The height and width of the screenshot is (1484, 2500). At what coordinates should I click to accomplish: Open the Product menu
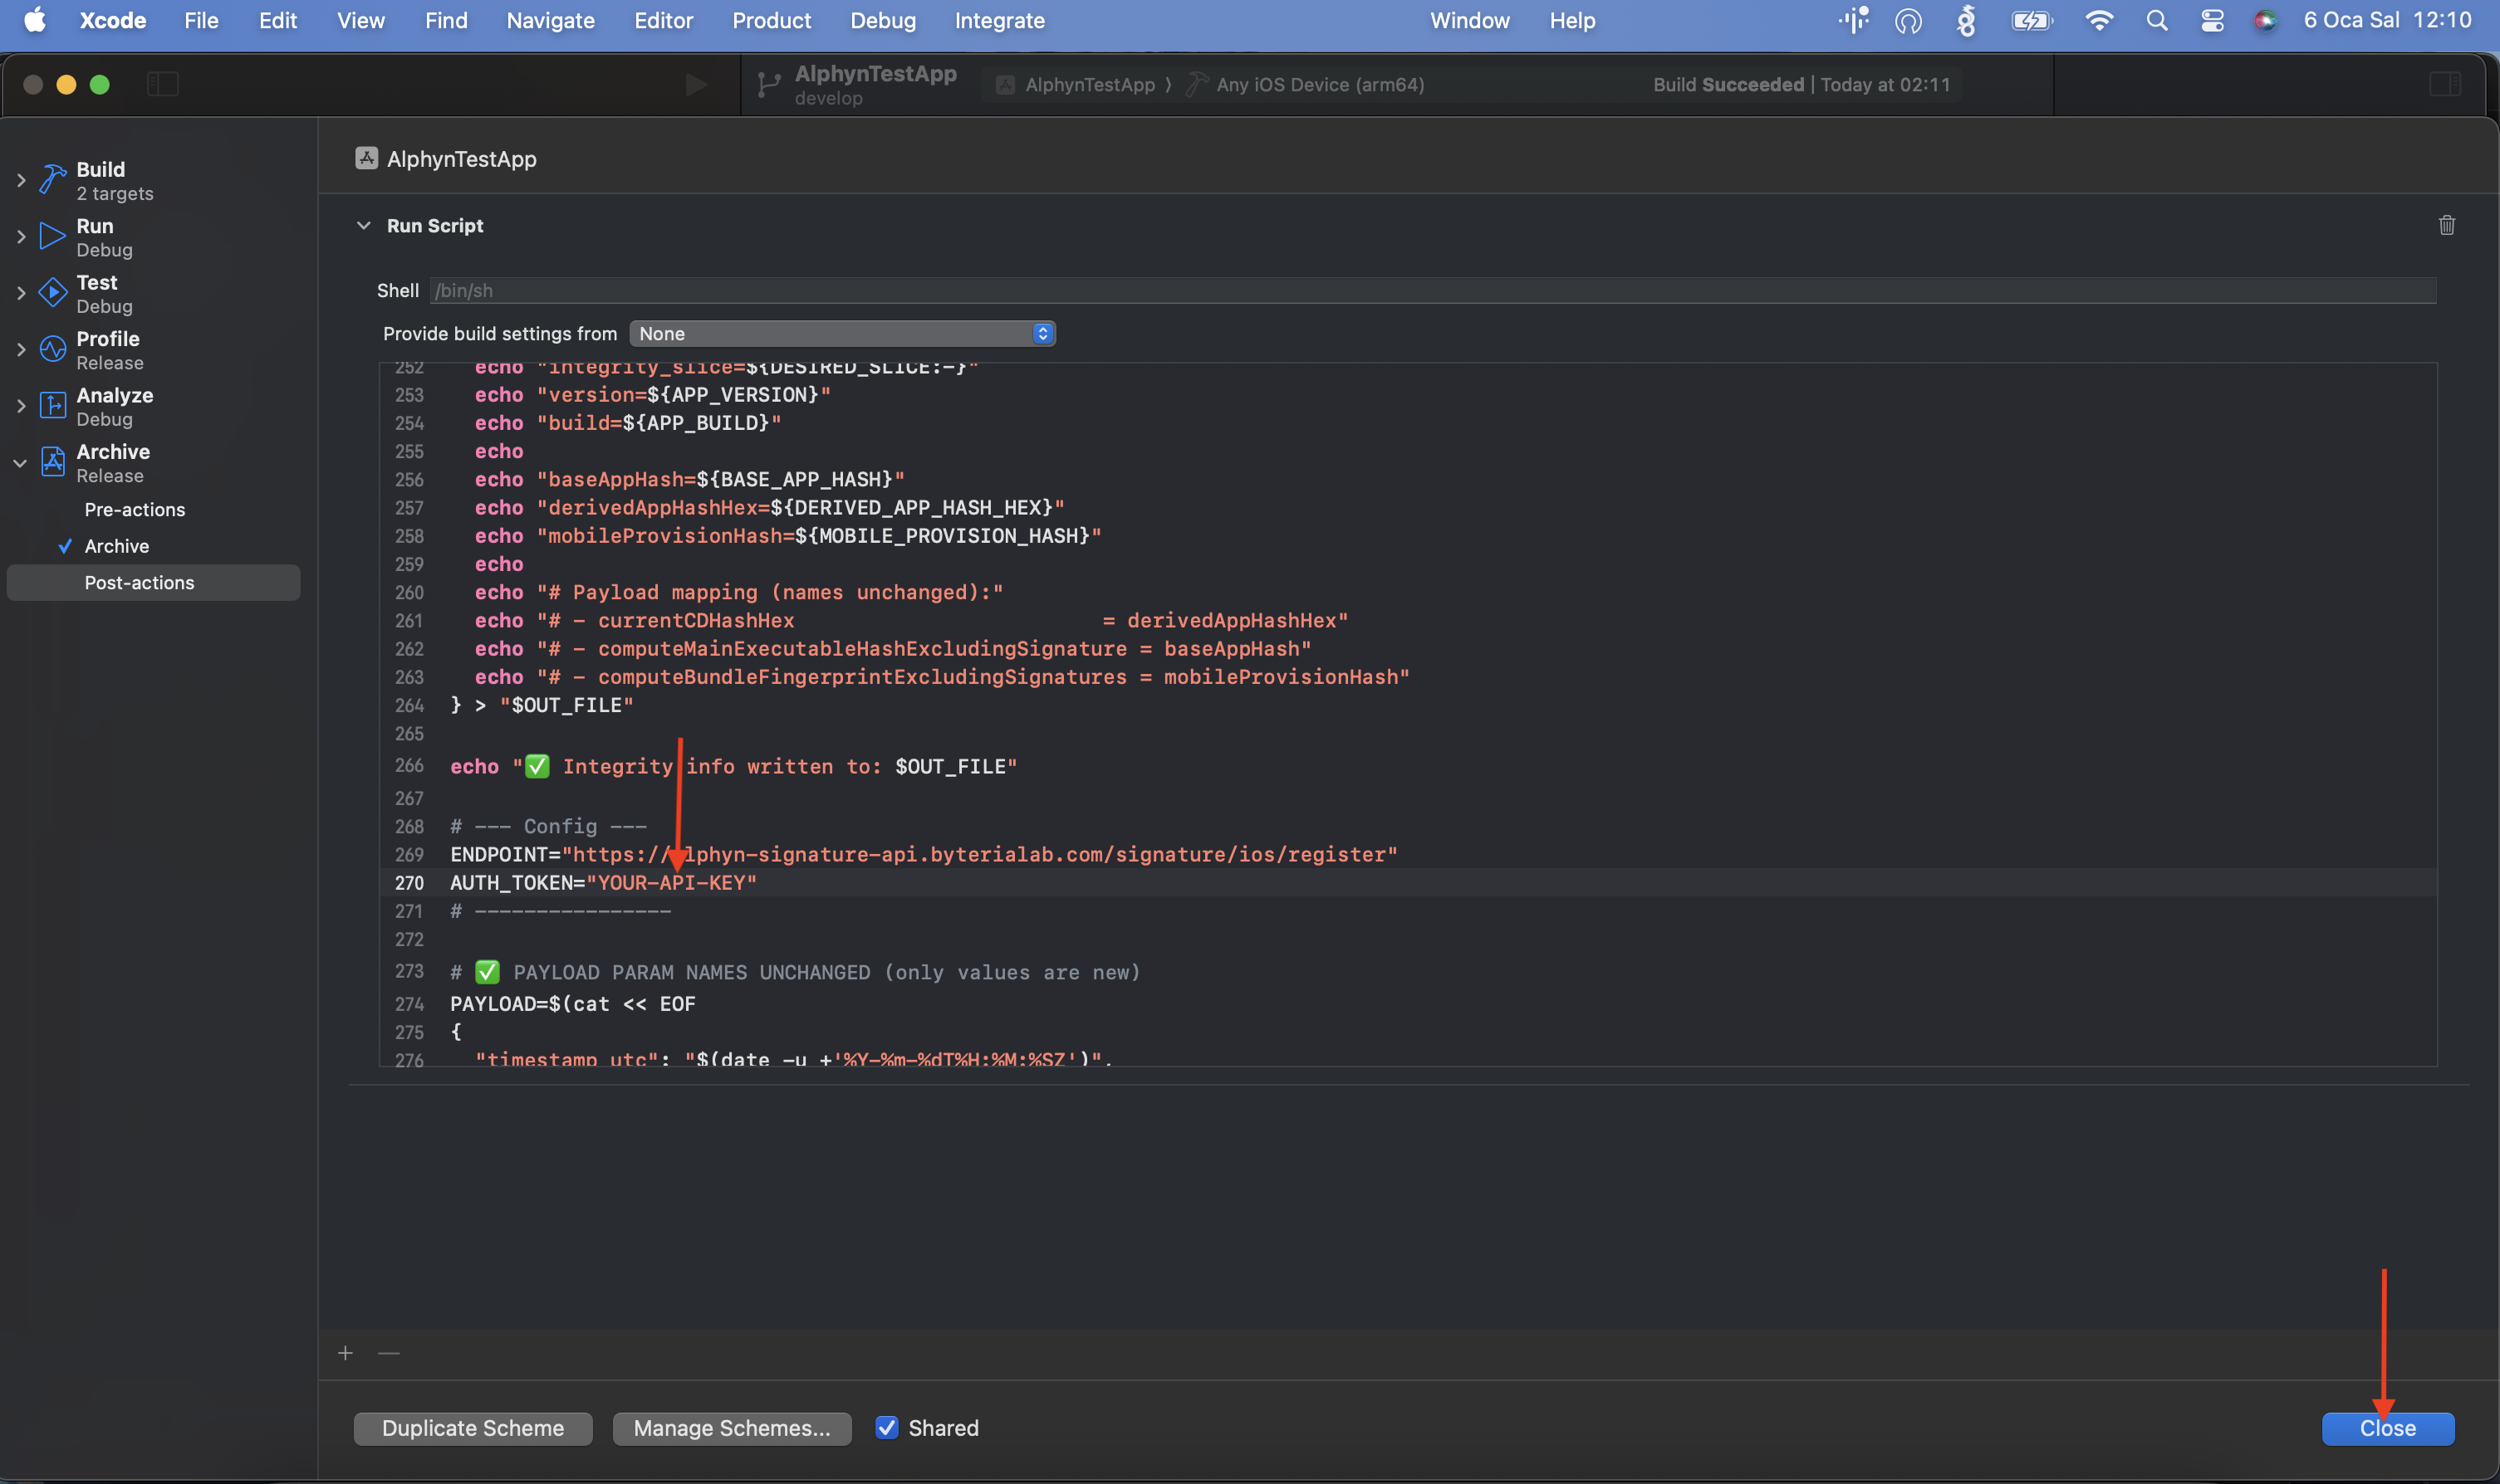770,20
